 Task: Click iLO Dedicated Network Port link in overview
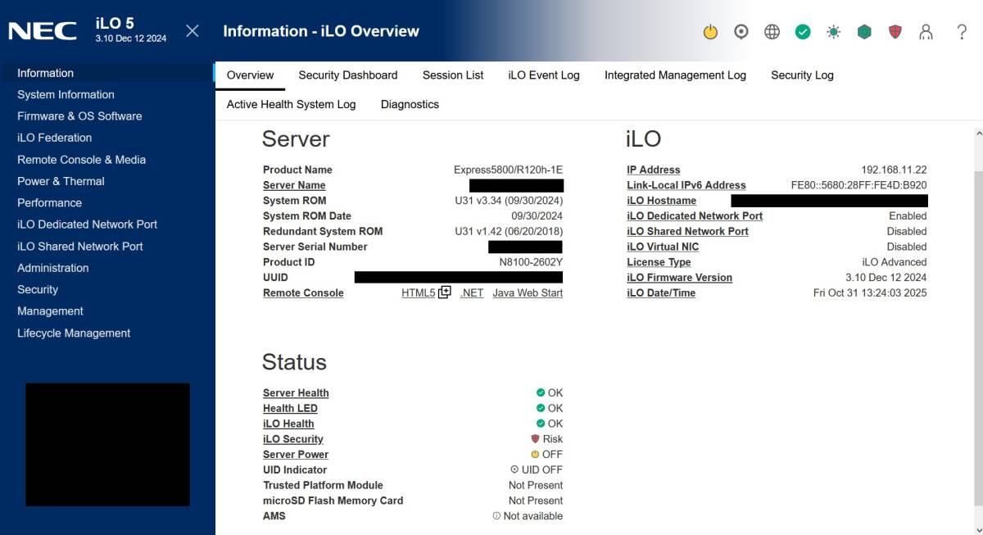(x=695, y=216)
